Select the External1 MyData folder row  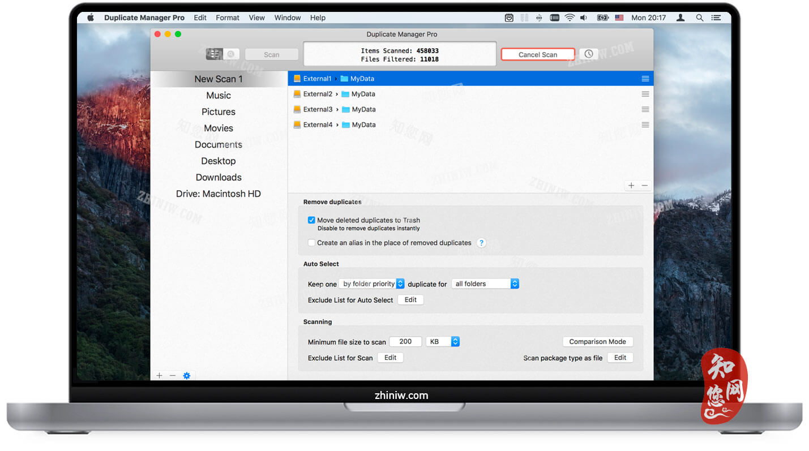pos(470,79)
